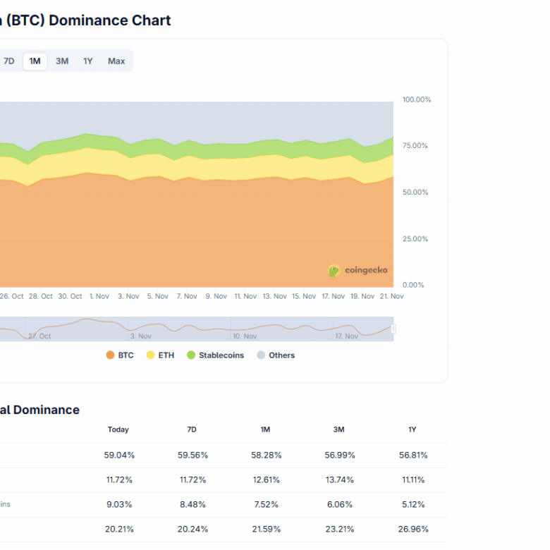Grab the navigator's right range handle
Screen dimensions: 550x550
[393, 329]
